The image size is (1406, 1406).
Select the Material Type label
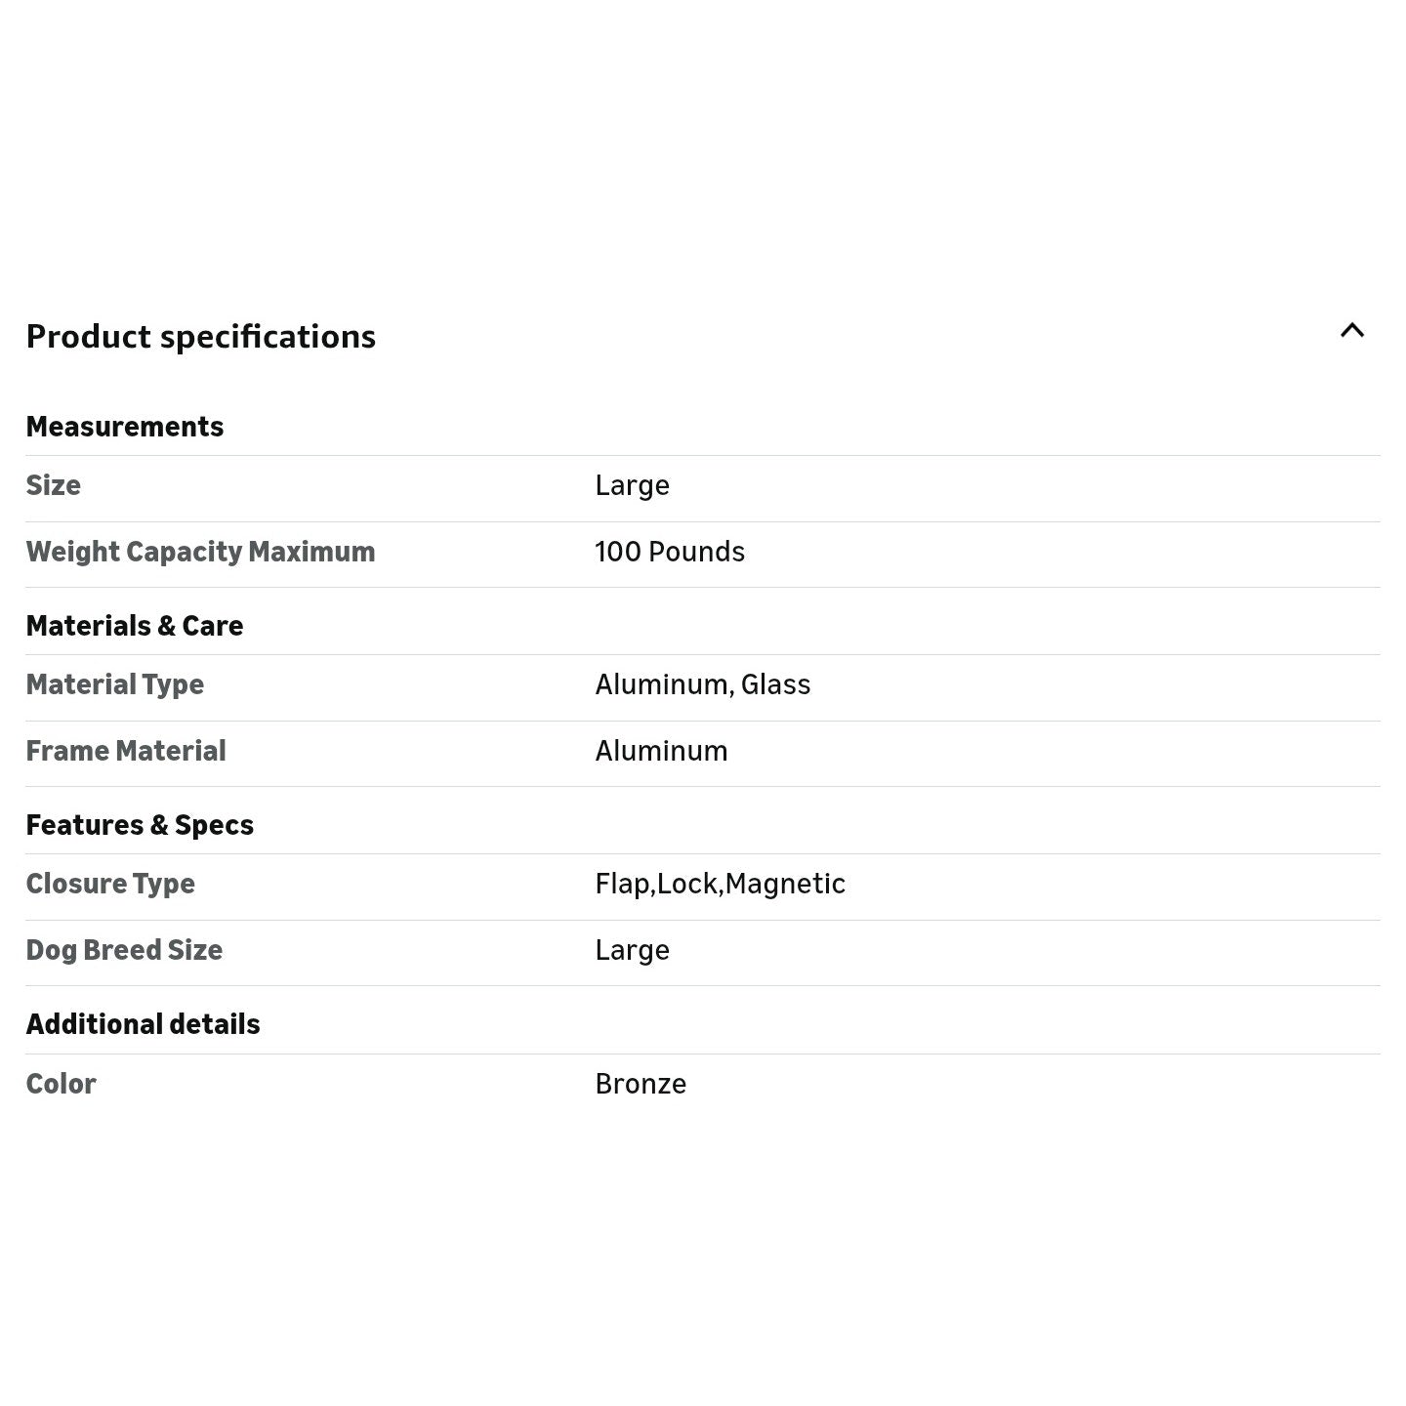(x=114, y=684)
